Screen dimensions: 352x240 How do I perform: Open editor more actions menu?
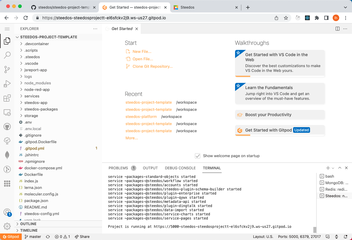pyautogui.click(x=345, y=29)
